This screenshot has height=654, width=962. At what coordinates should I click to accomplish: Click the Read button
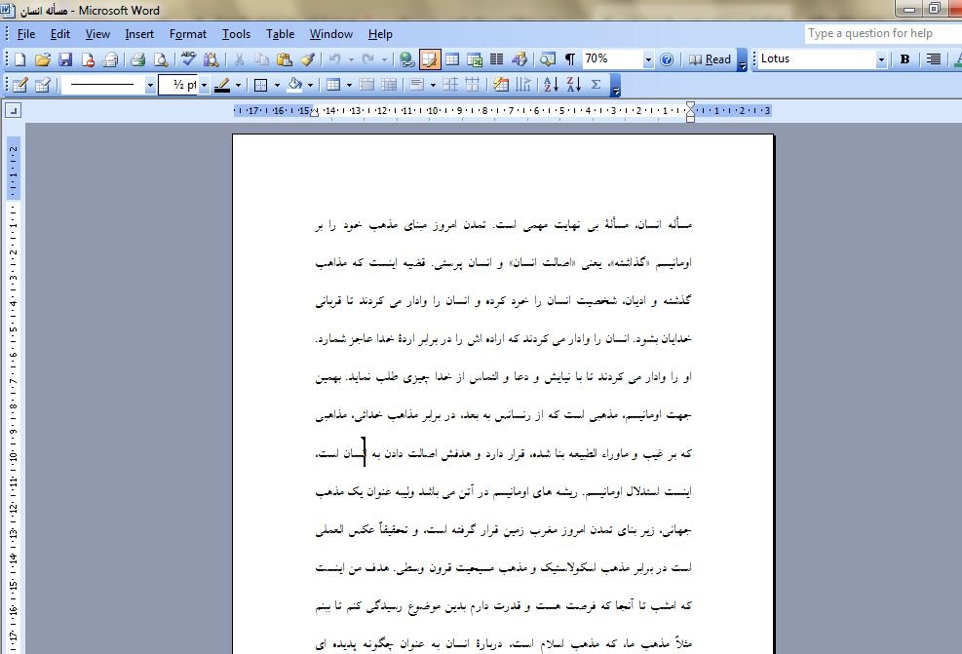click(x=710, y=59)
